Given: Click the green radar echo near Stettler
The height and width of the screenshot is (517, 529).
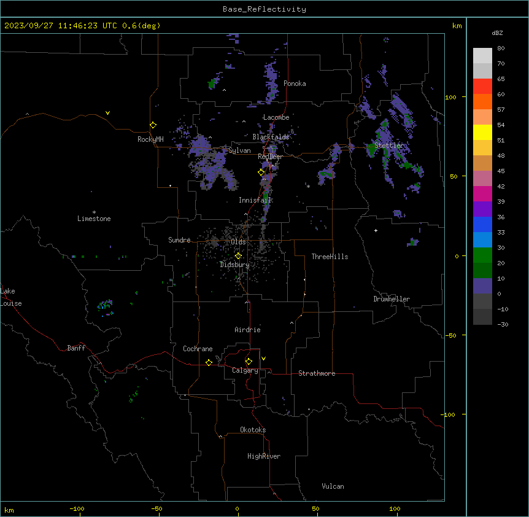Looking at the screenshot, I should 371,149.
